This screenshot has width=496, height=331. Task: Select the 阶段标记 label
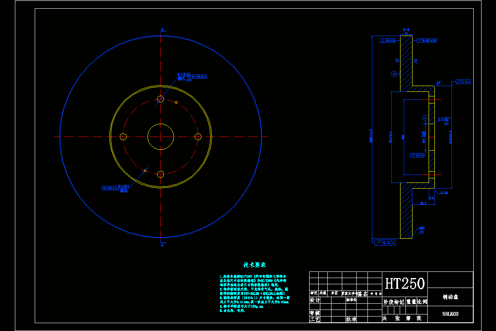pyautogui.click(x=393, y=302)
